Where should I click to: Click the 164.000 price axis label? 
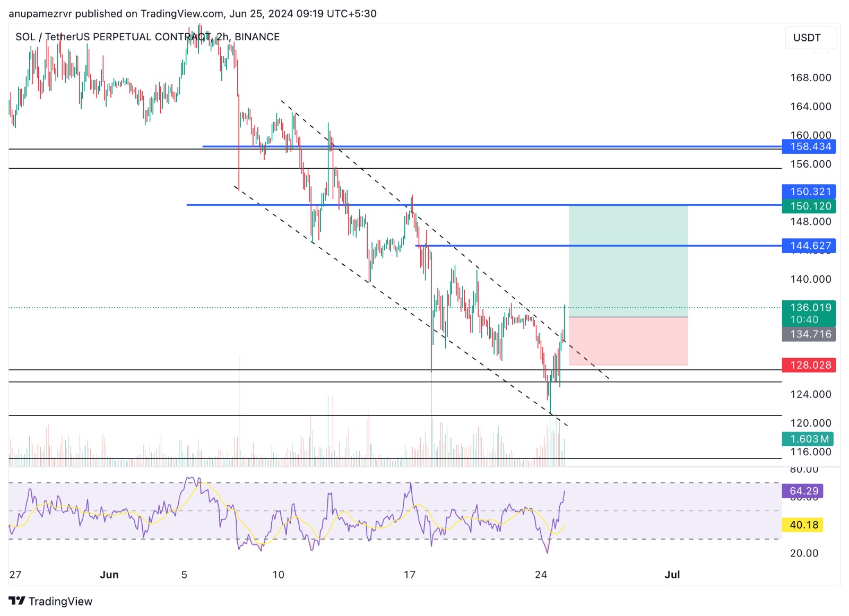point(811,106)
